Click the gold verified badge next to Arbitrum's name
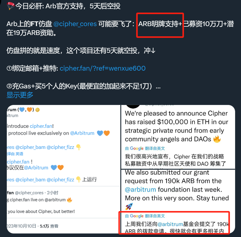This screenshot has height=237, width=241. click(38, 110)
